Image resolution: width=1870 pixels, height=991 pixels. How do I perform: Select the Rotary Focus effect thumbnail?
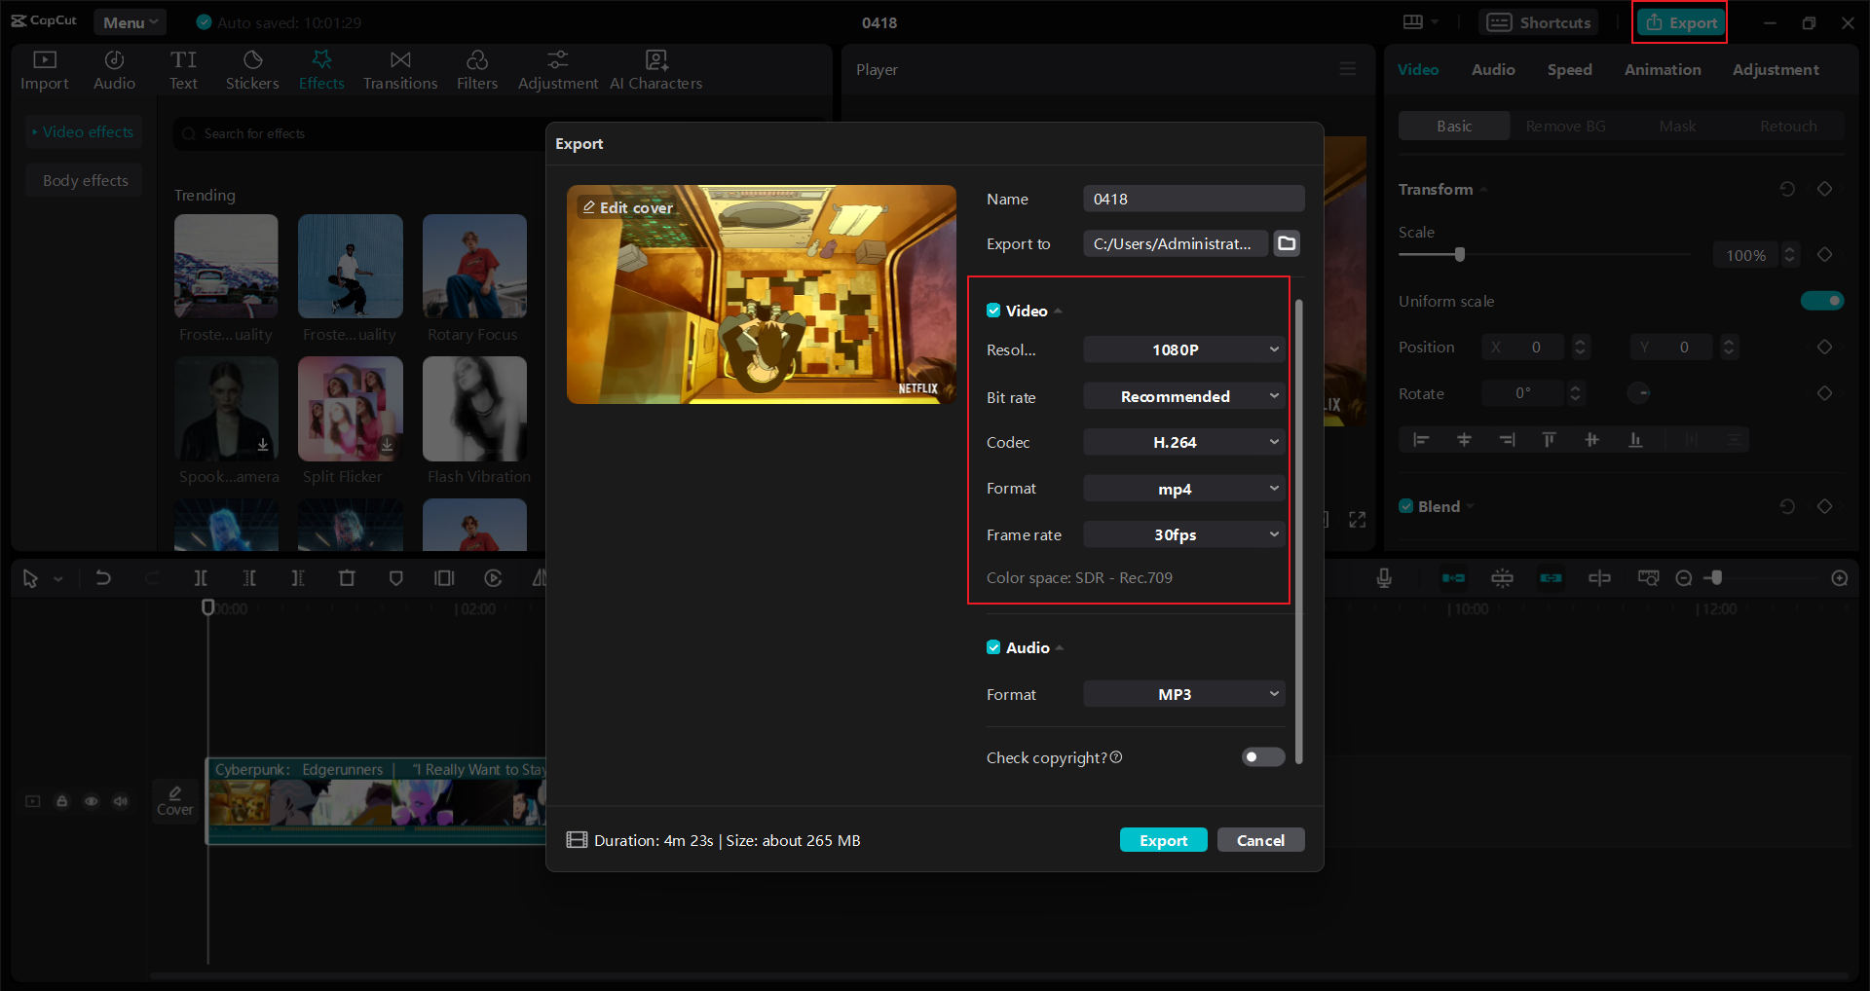[474, 267]
